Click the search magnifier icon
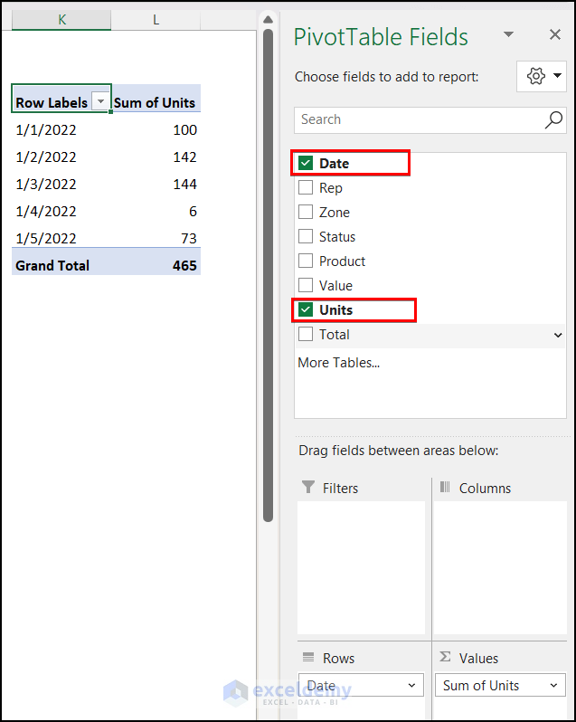 click(x=553, y=119)
